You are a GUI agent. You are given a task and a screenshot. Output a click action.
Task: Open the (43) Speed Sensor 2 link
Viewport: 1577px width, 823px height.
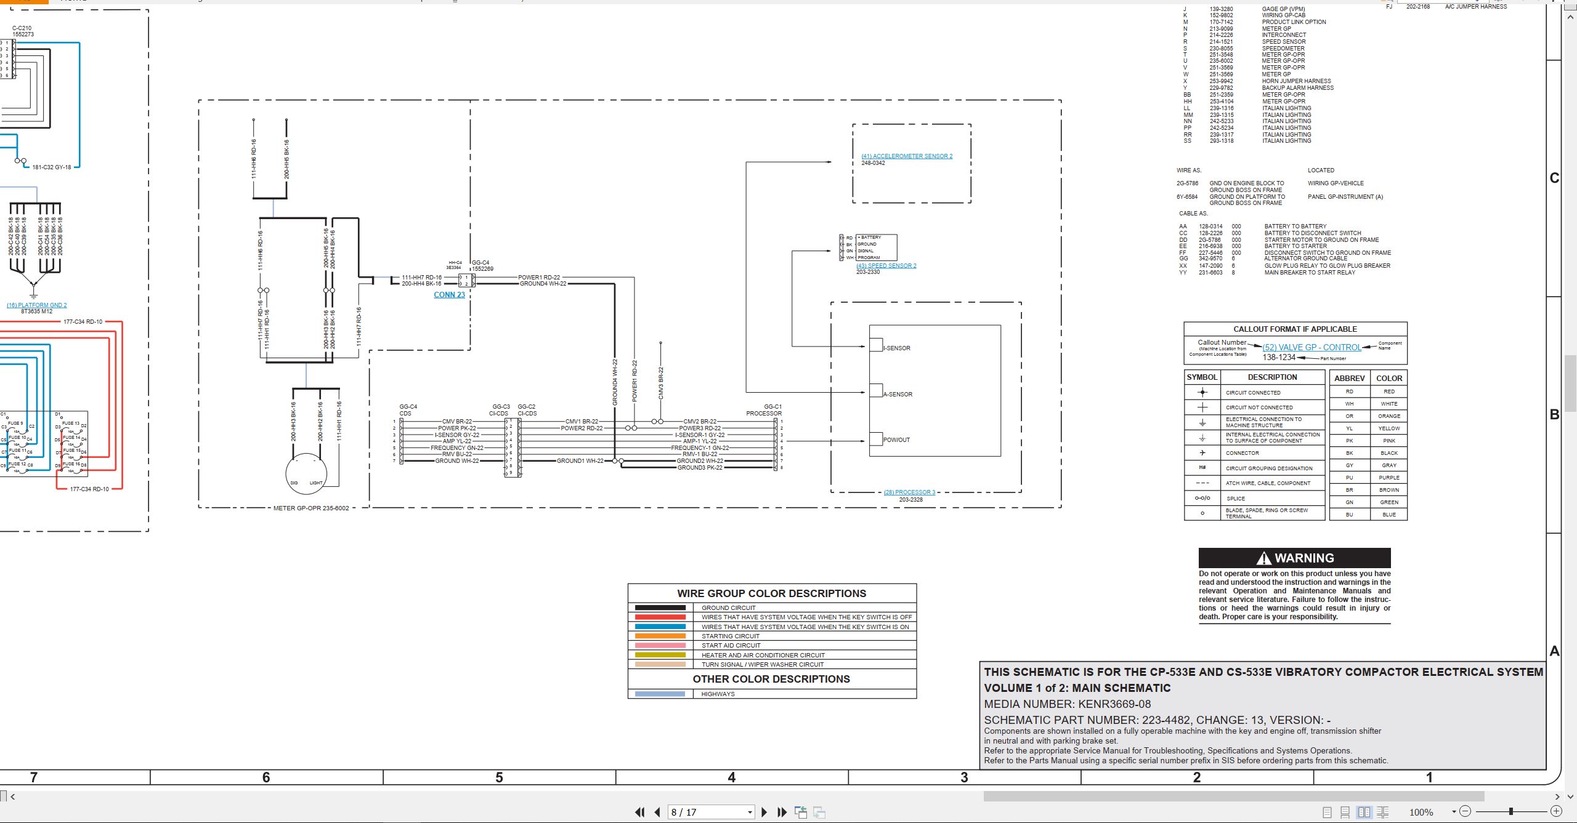(x=886, y=266)
